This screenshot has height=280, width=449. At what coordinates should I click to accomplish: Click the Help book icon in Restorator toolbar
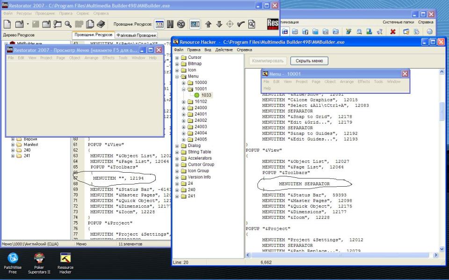101,24
